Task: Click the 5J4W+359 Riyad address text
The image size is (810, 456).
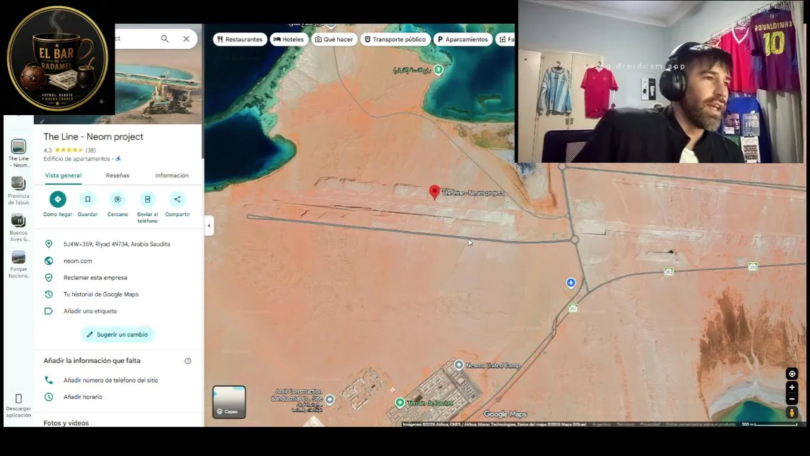Action: pos(117,244)
